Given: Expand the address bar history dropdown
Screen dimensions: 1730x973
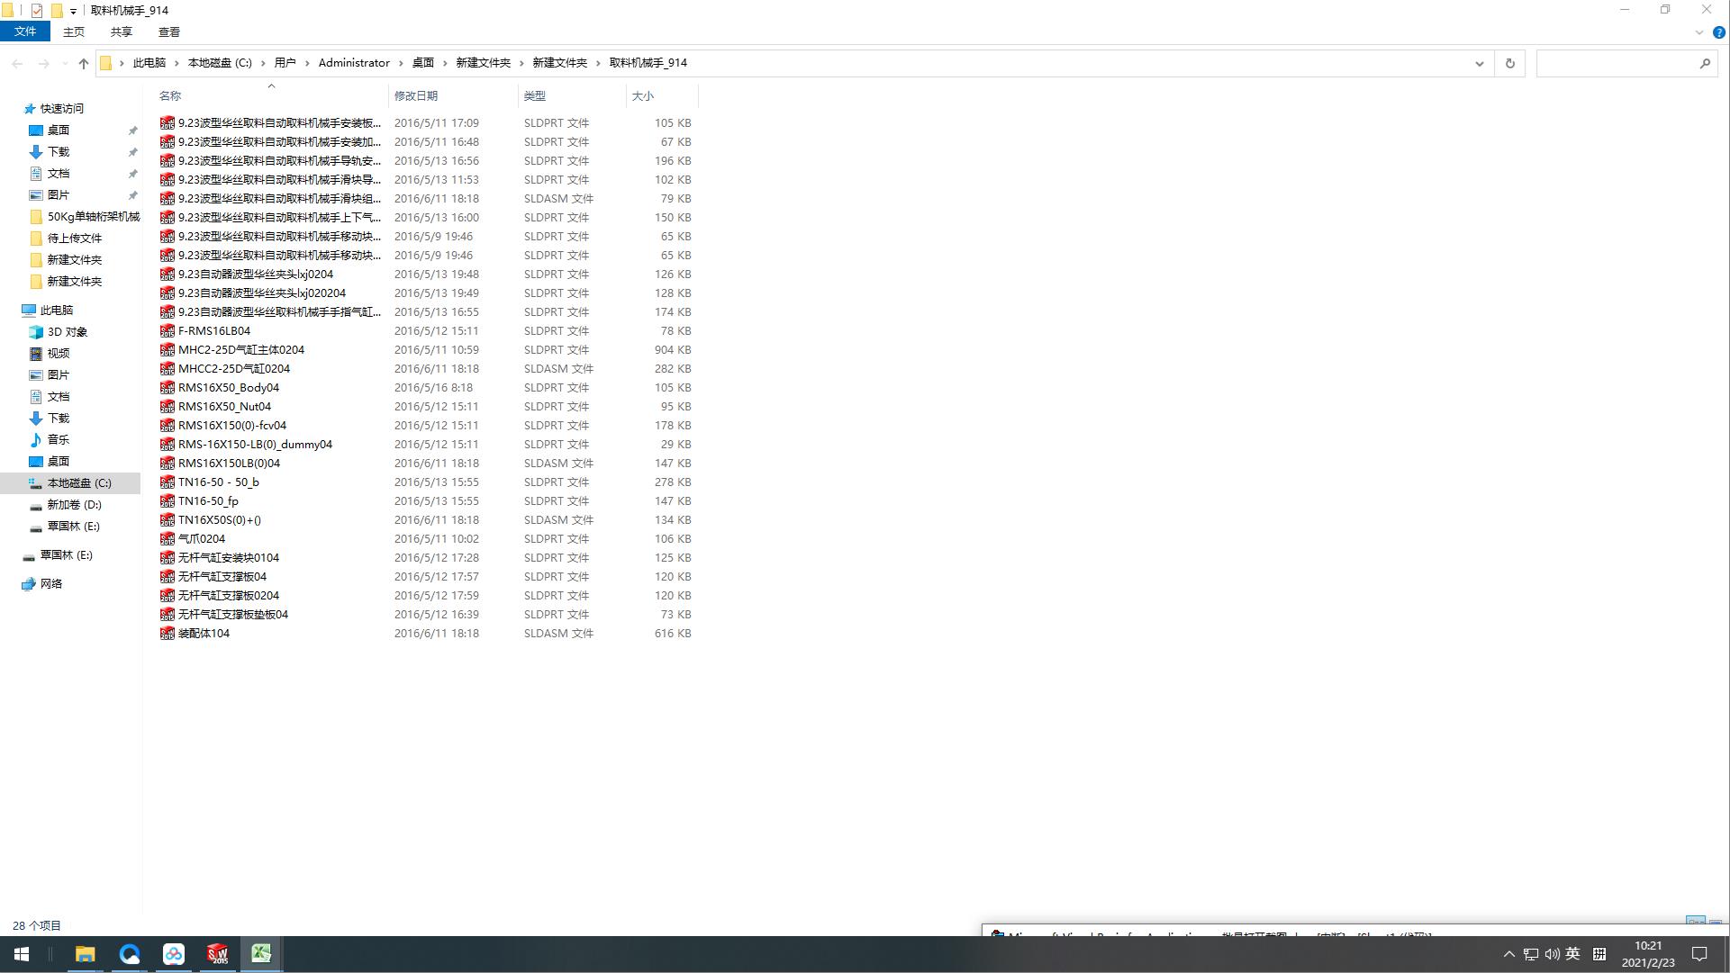Looking at the screenshot, I should click(1479, 63).
